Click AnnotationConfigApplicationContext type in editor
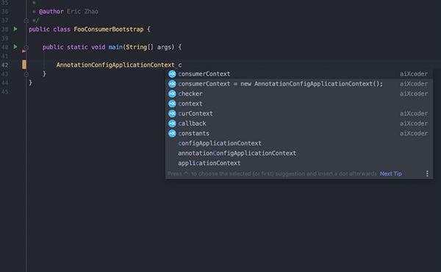 point(115,65)
